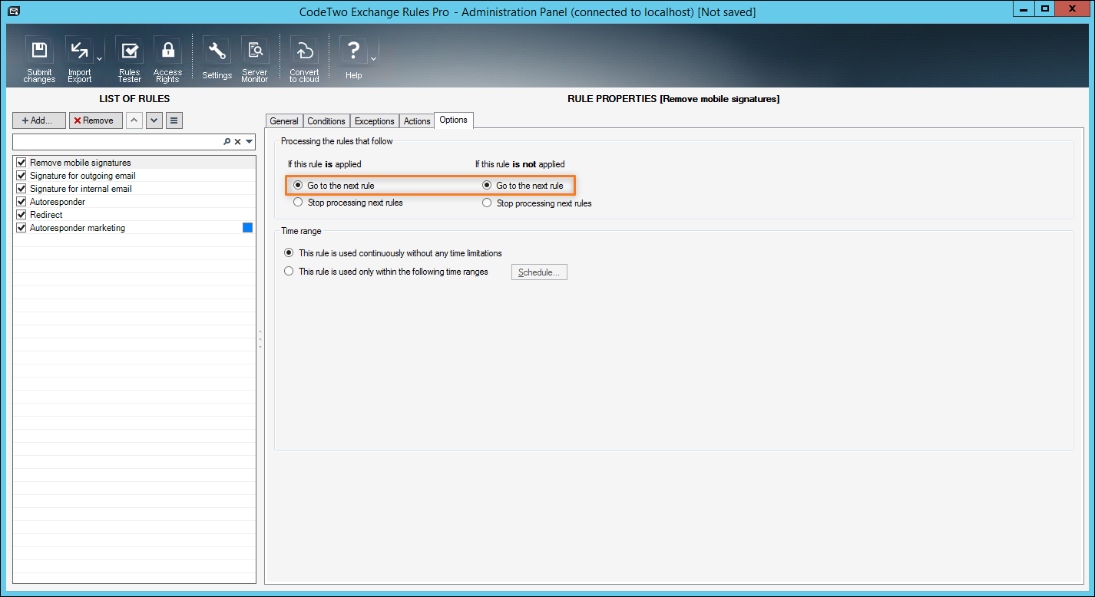Expand the Help dropdown arrow
1095x597 pixels.
[x=373, y=58]
